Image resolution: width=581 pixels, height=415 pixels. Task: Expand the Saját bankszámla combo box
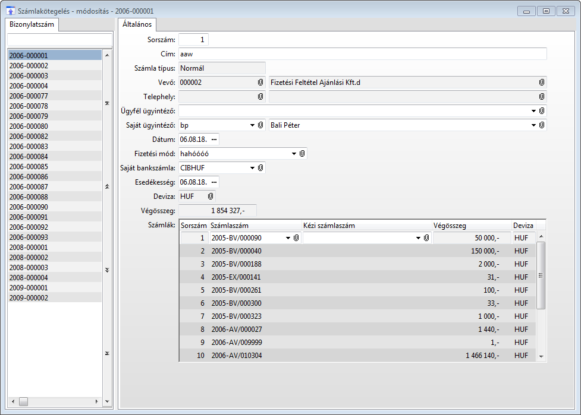click(x=252, y=168)
